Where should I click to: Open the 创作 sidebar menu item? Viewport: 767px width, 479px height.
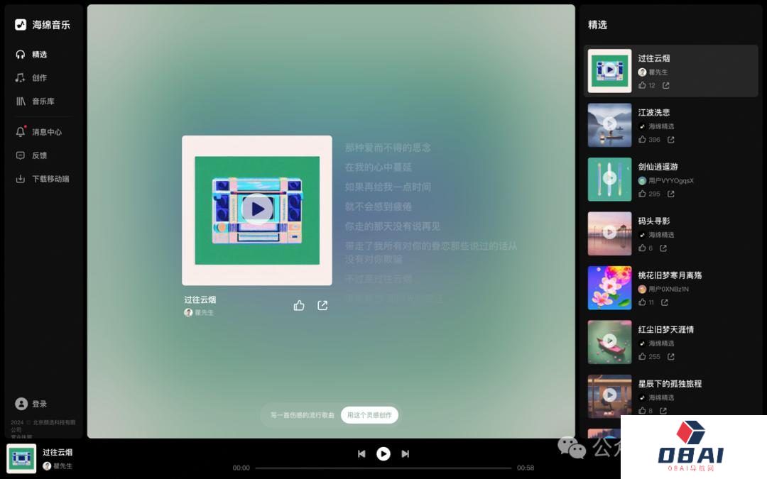pyautogui.click(x=39, y=78)
